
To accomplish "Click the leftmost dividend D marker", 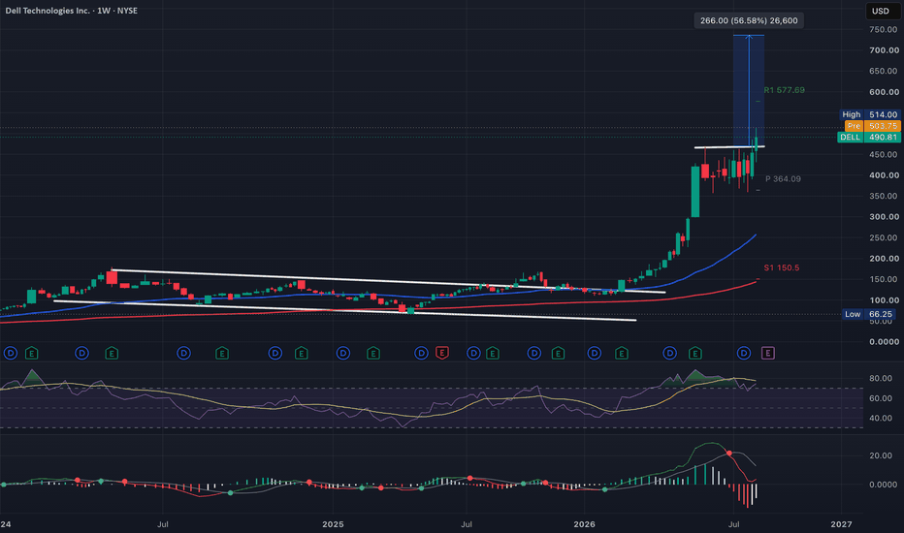I will click(11, 353).
